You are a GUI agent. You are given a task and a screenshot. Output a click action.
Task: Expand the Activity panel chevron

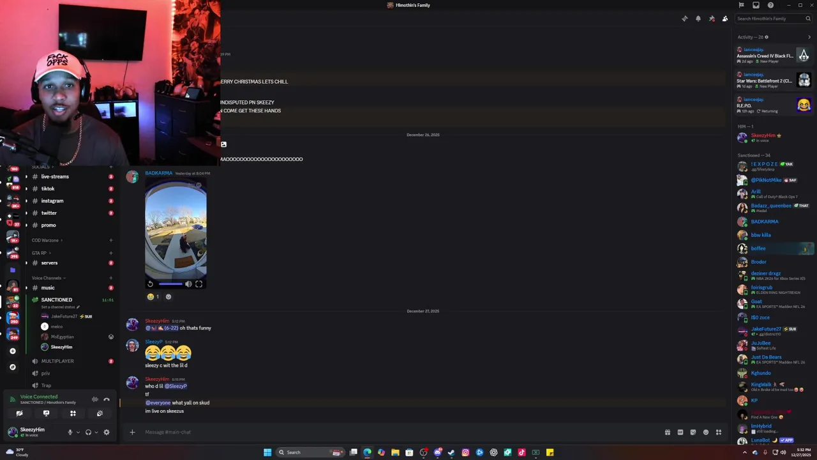(809, 37)
